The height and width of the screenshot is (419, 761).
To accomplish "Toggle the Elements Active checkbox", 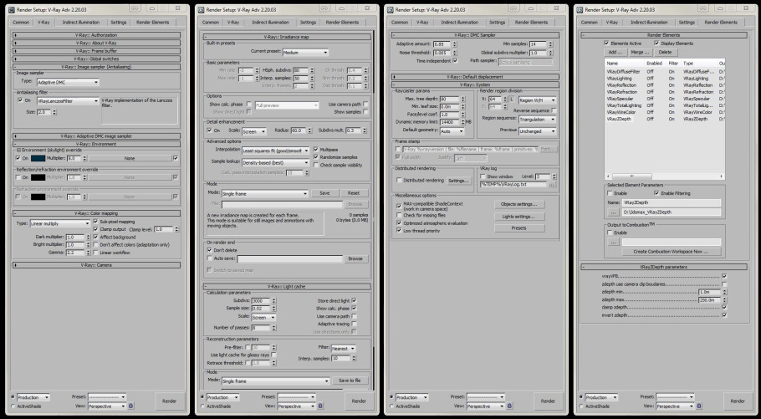I will click(606, 43).
